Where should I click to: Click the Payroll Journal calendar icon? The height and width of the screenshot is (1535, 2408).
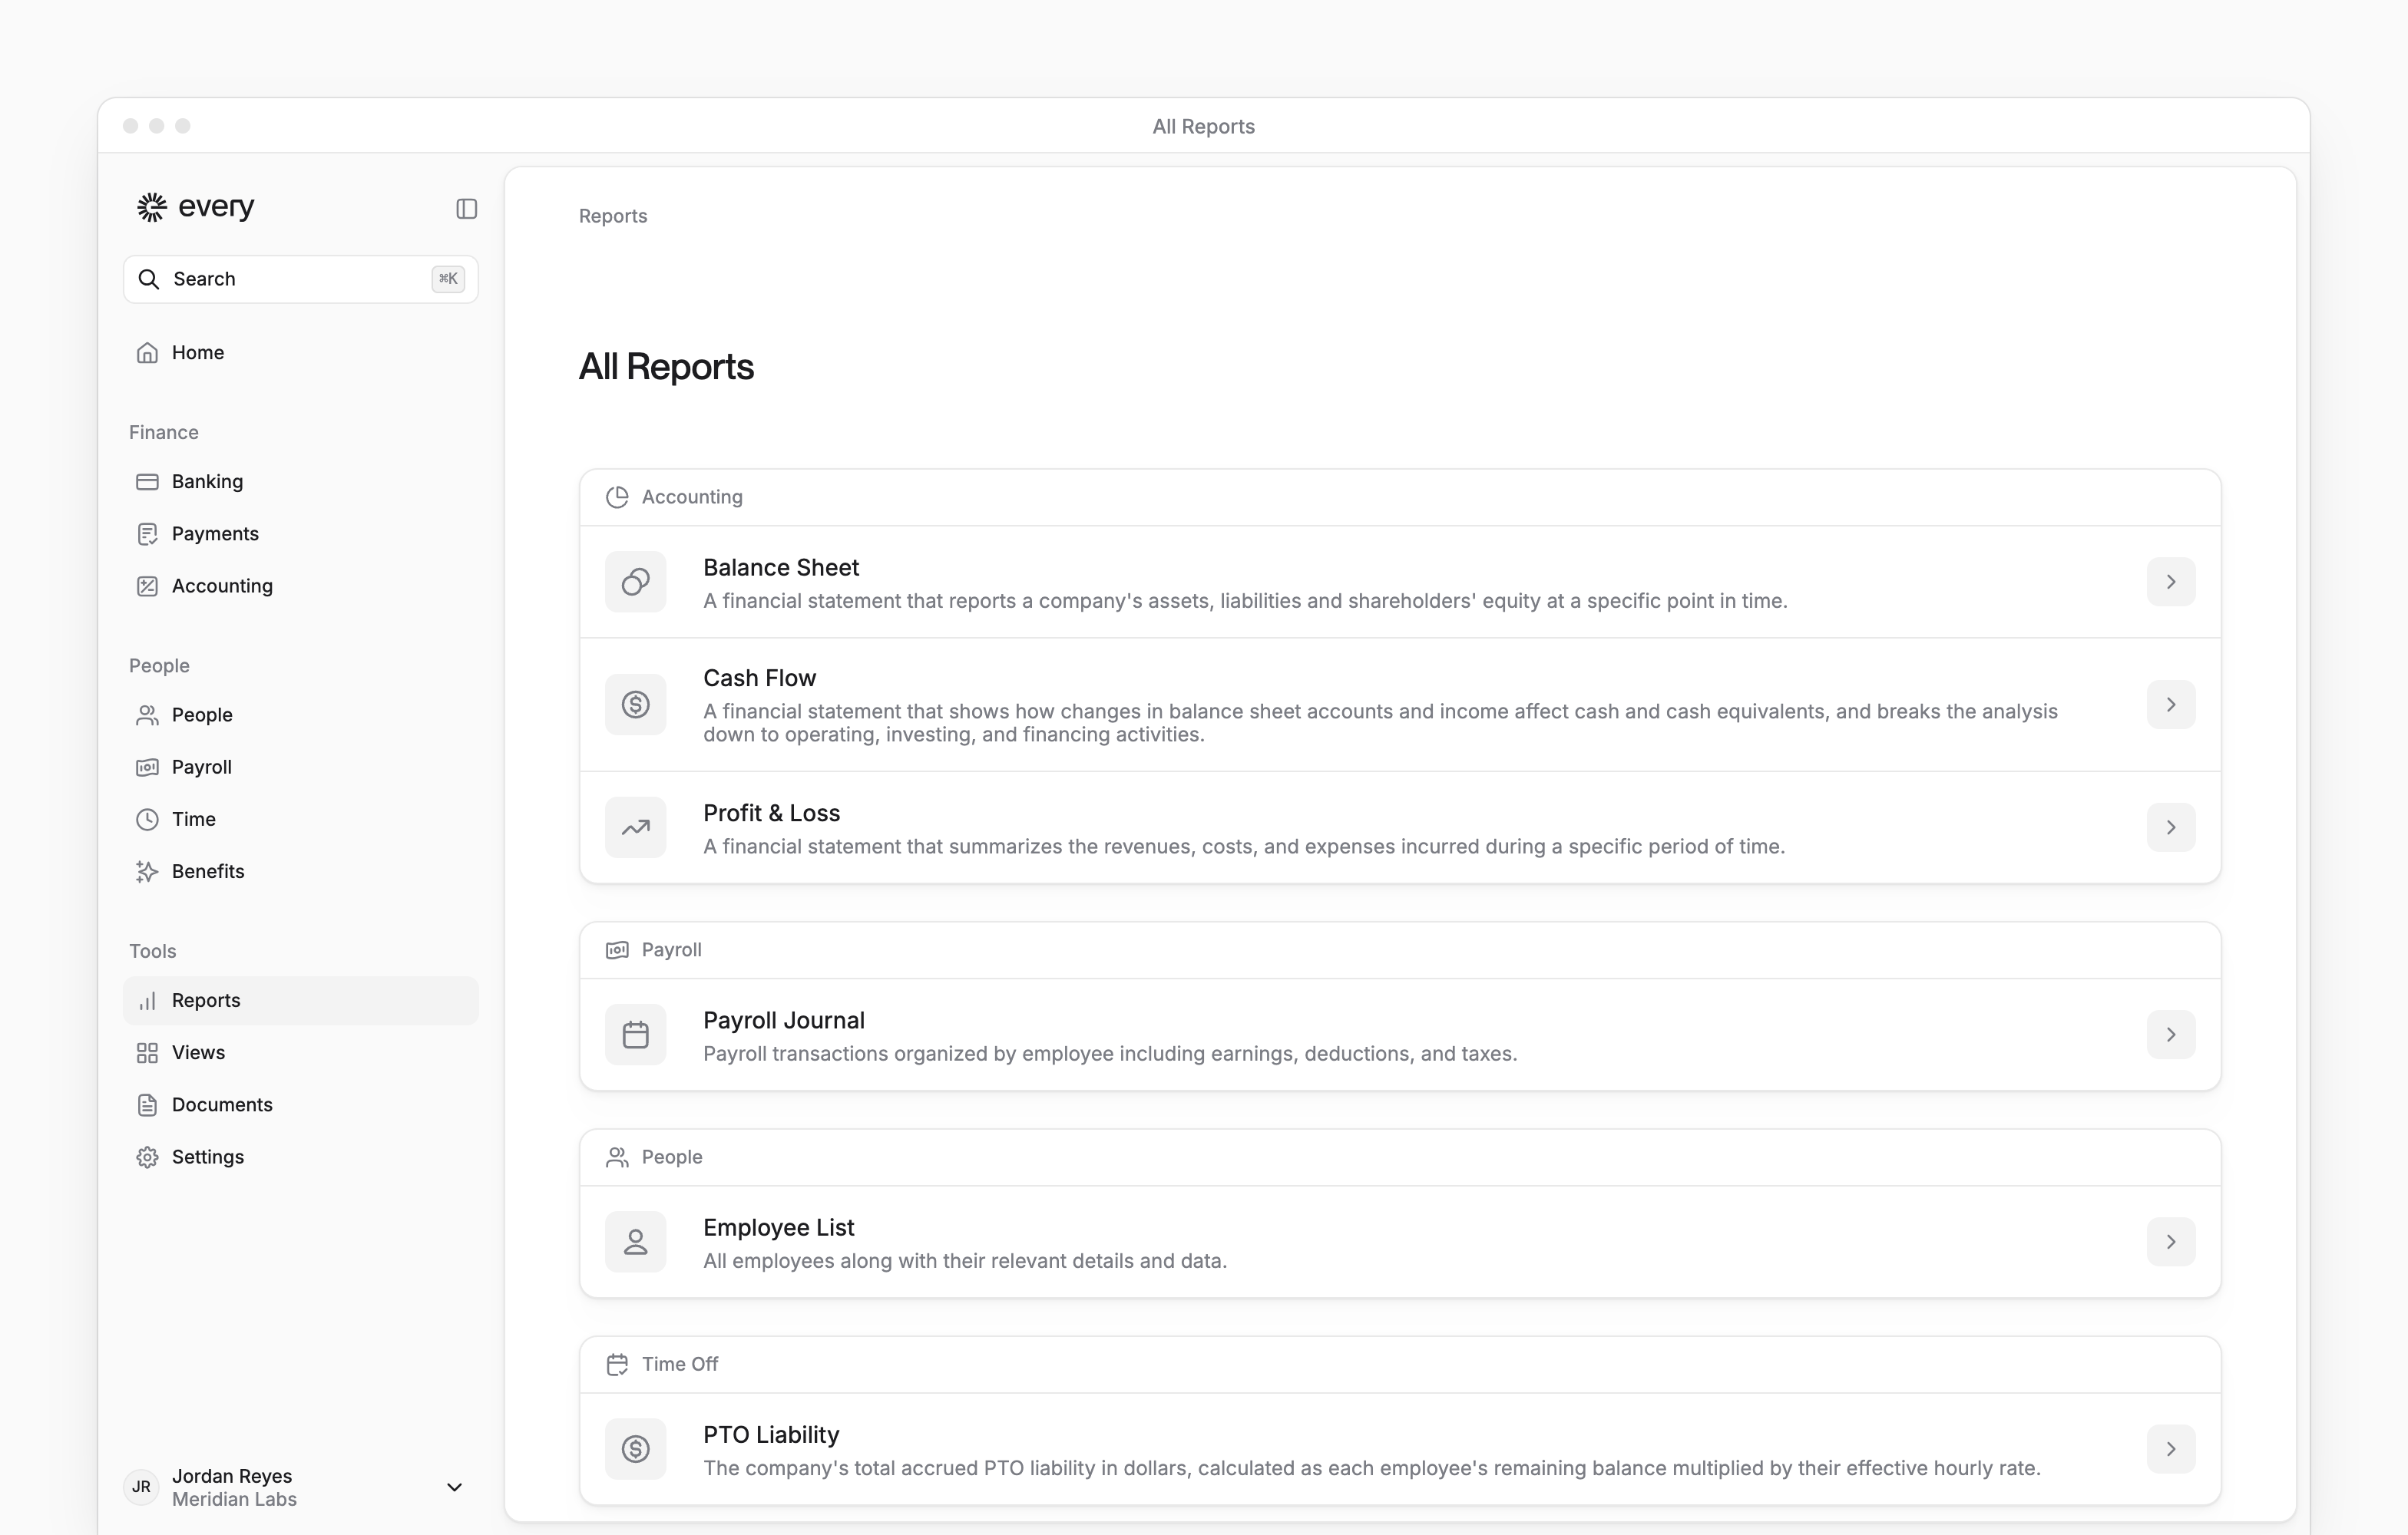click(x=635, y=1035)
